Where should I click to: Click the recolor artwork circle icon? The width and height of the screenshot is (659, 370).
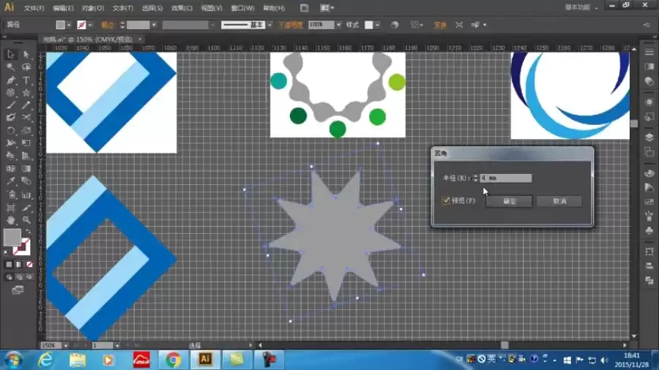pos(394,25)
